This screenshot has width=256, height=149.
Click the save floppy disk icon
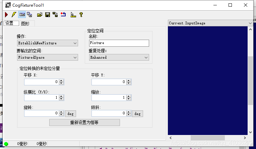[48, 15]
